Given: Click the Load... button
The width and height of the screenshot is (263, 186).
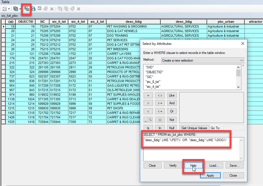Looking at the screenshot, I should pyautogui.click(x=214, y=166).
